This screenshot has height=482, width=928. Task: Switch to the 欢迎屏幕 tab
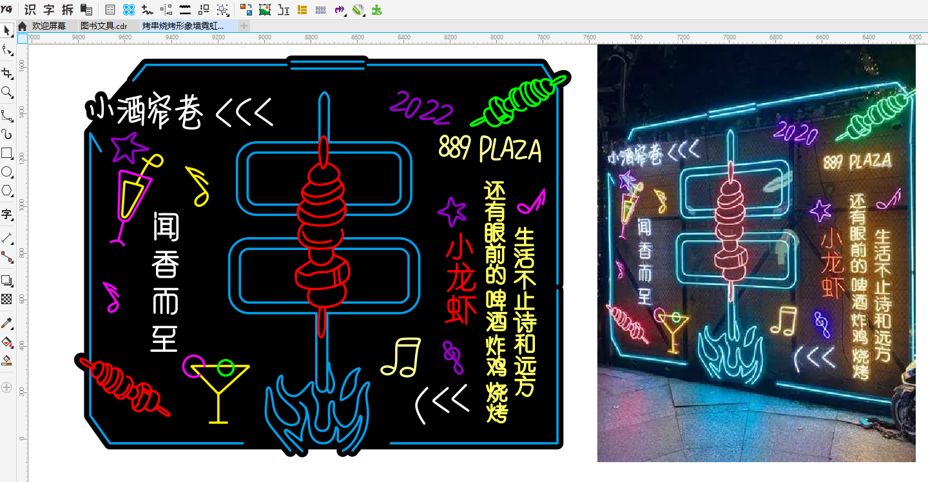(49, 26)
